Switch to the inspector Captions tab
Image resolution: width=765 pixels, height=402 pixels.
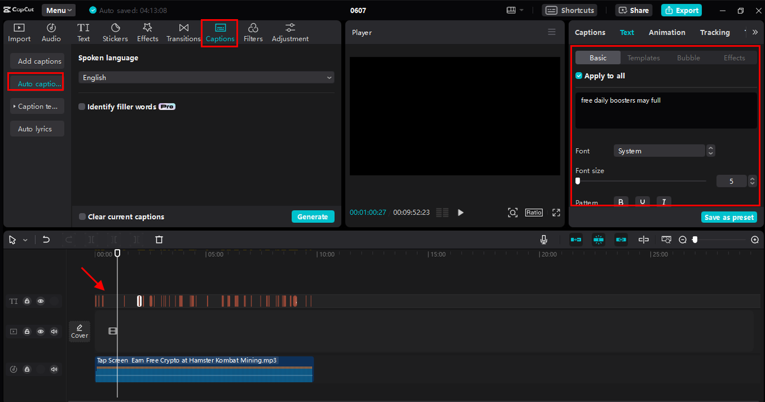pyautogui.click(x=590, y=32)
